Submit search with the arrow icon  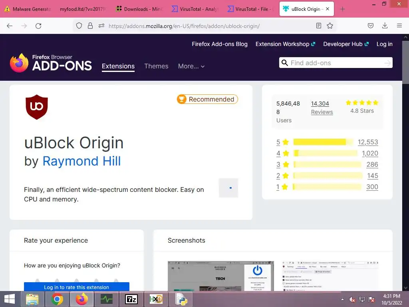coord(387,63)
